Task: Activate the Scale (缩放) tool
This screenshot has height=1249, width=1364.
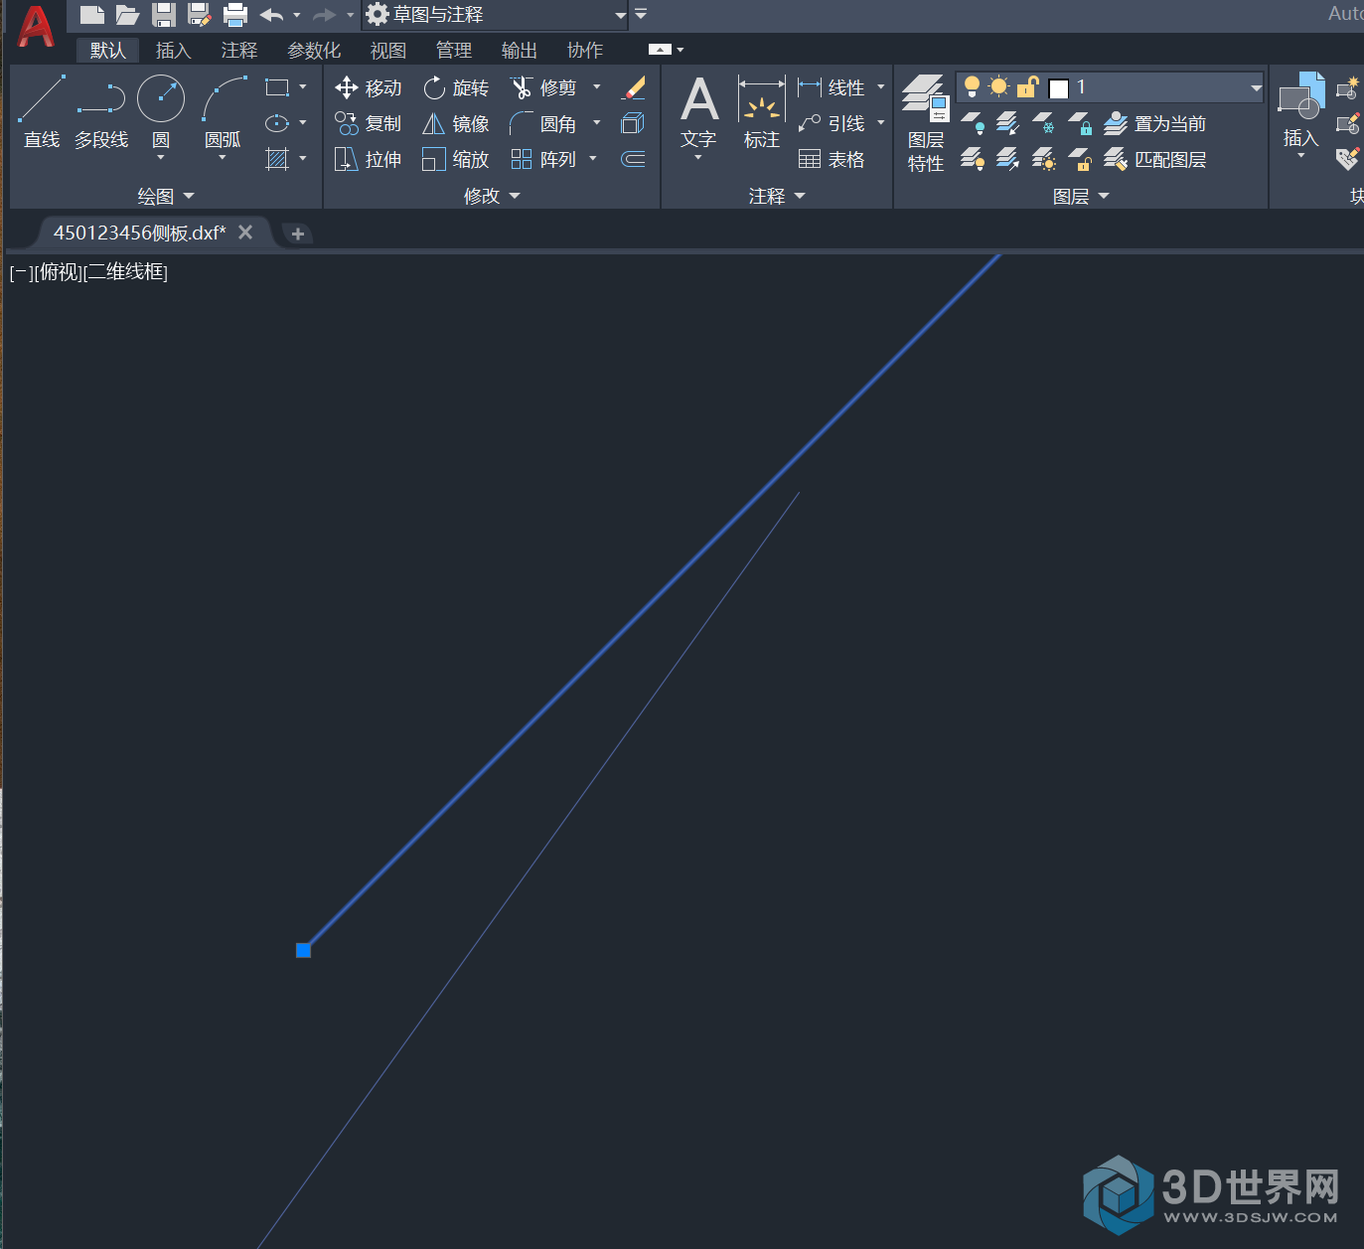Action: [456, 159]
